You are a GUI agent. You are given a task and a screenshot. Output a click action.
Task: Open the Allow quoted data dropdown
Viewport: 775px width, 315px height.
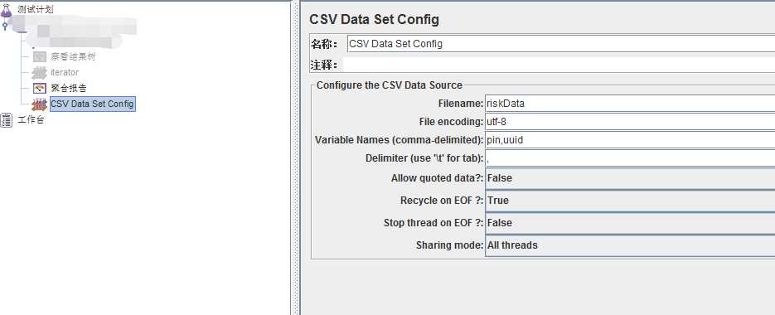(630, 178)
